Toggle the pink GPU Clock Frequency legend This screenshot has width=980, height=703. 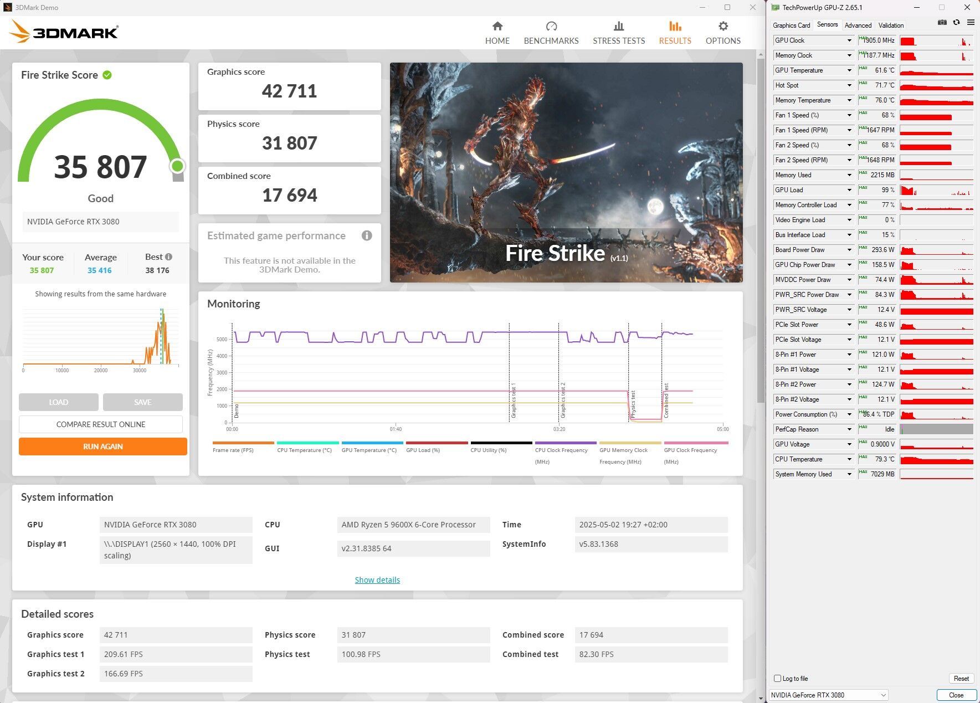[x=696, y=453]
